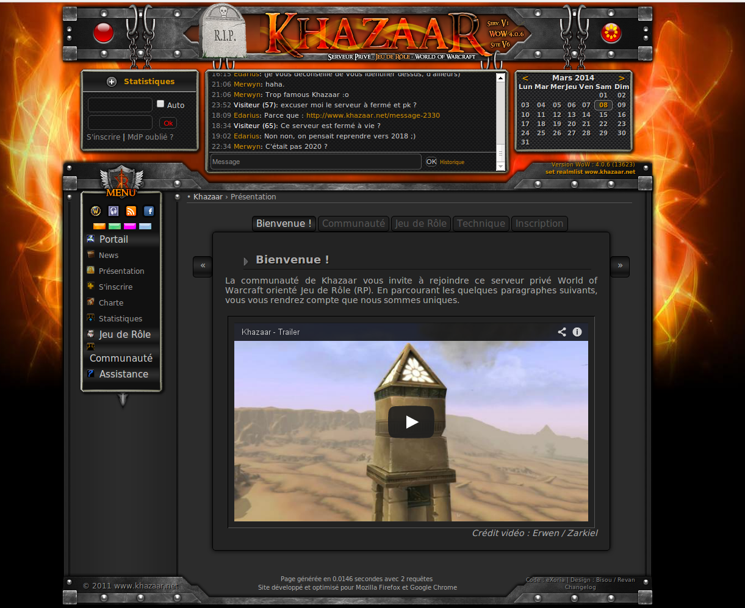Play the Khazaar trailer video

(x=411, y=422)
